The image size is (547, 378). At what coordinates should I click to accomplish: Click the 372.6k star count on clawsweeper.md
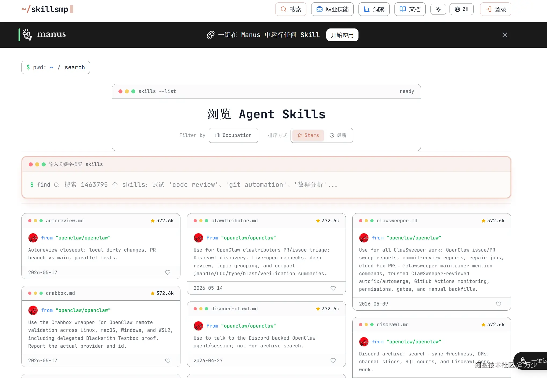coord(496,221)
